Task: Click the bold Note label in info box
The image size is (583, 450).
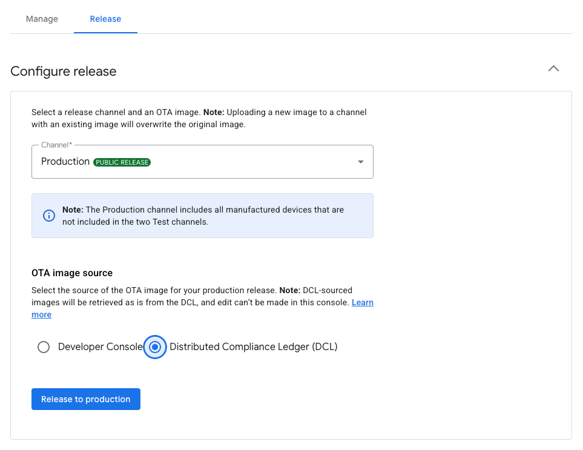Action: (x=73, y=210)
